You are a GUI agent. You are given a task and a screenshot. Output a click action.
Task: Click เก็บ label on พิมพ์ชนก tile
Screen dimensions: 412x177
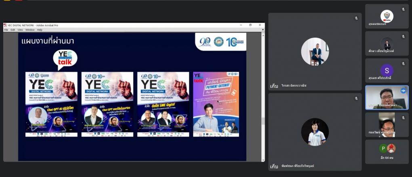coord(274,166)
